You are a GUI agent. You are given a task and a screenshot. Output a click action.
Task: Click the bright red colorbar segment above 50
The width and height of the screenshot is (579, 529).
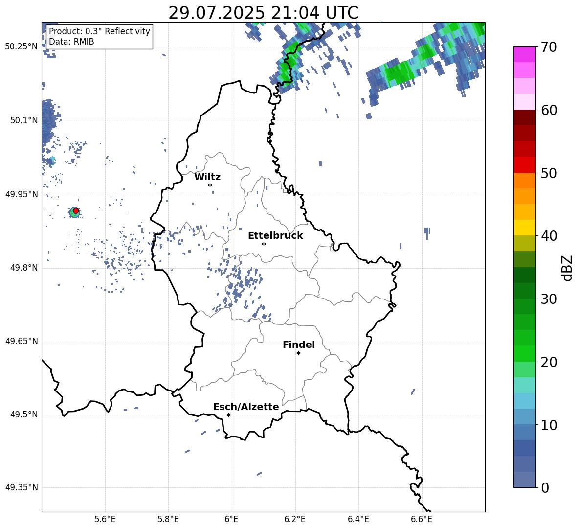524,165
